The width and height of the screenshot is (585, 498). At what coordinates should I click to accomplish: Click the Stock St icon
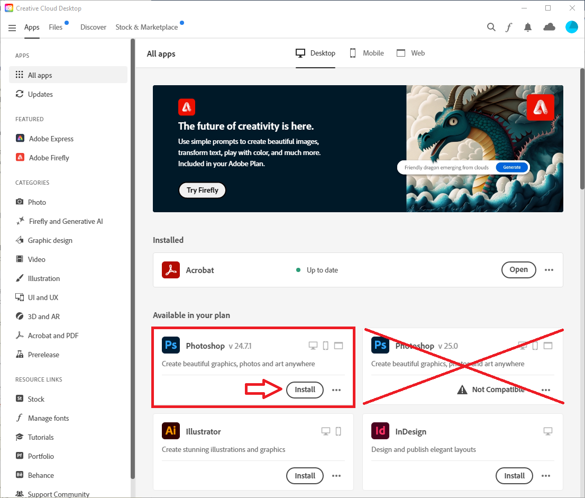[20, 399]
